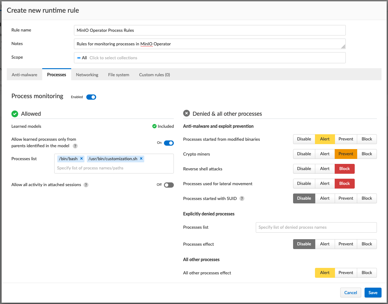Click the Denied section X icon
Viewport: 388px width, 304px height.
pos(186,114)
